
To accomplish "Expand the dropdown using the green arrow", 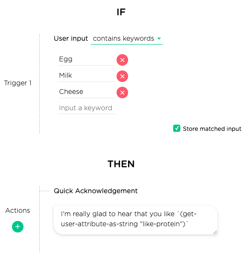I will (159, 39).
